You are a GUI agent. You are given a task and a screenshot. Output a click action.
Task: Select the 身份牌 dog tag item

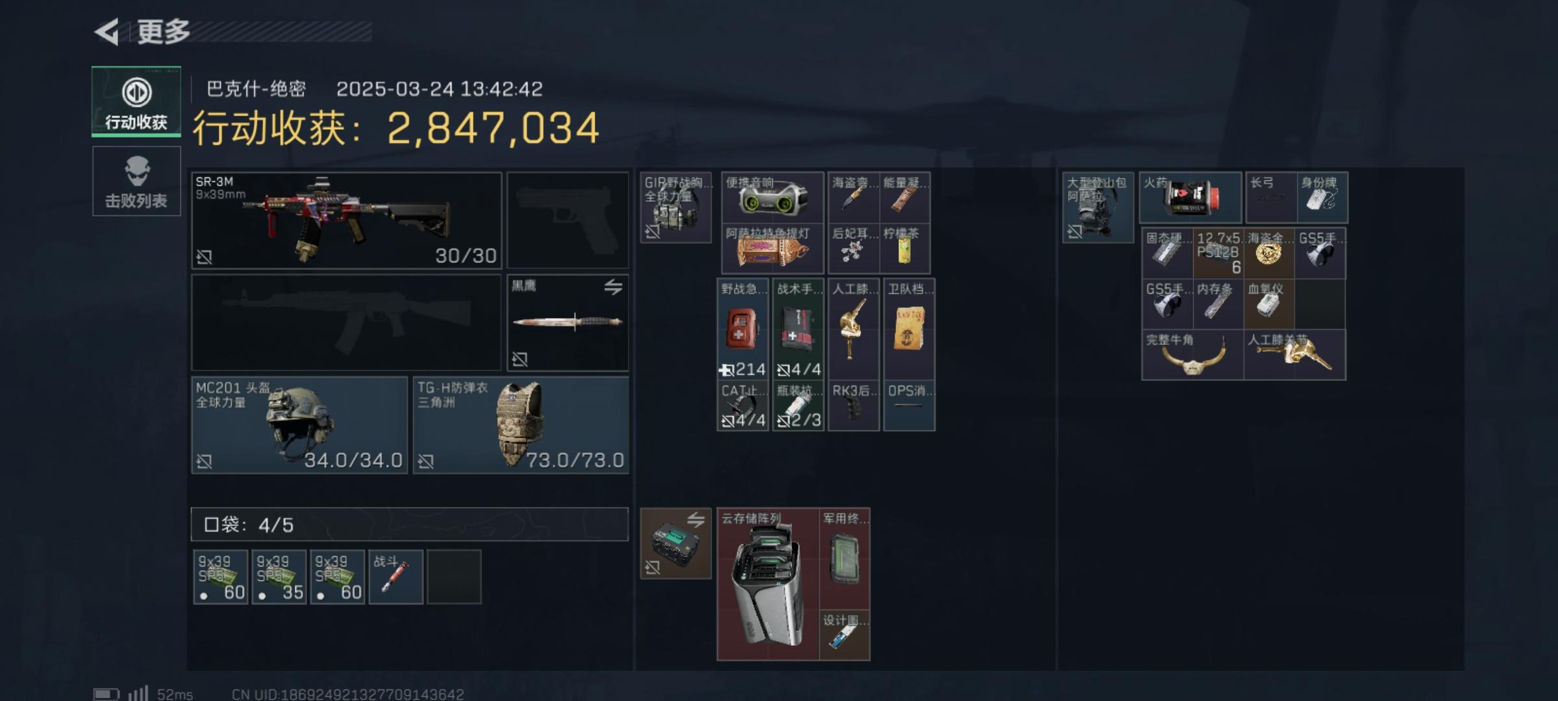(x=1322, y=197)
